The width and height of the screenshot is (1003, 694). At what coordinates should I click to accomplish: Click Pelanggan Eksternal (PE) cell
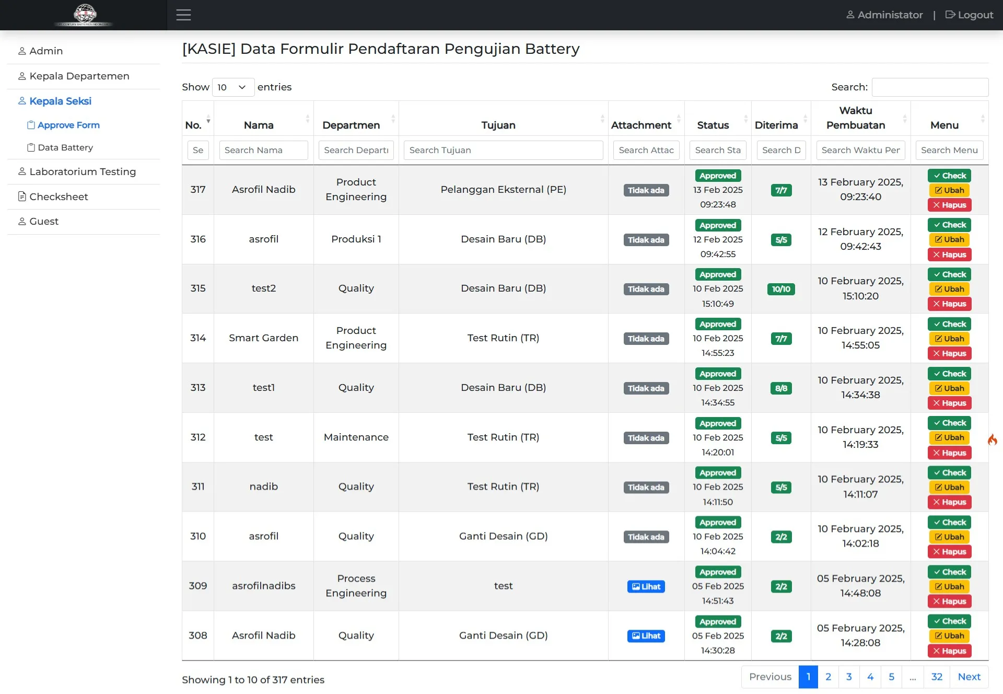[x=503, y=190]
